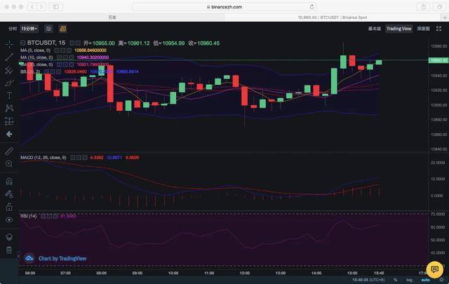Open MACD indicator settings

coord(79,158)
